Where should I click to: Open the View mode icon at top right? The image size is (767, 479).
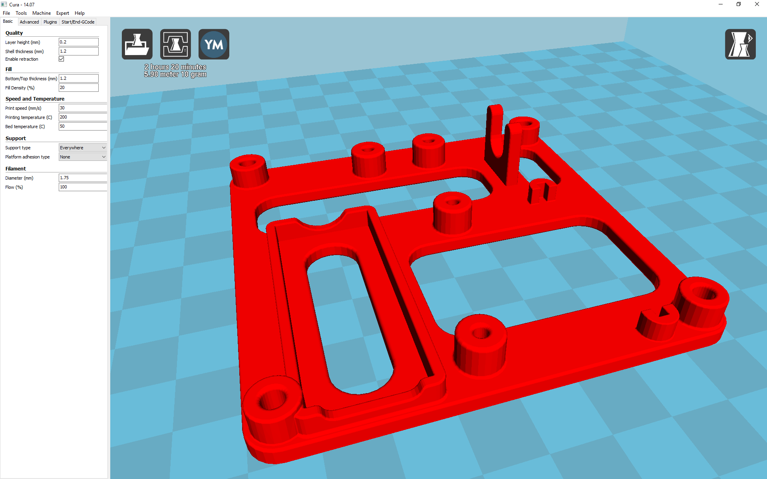(740, 44)
